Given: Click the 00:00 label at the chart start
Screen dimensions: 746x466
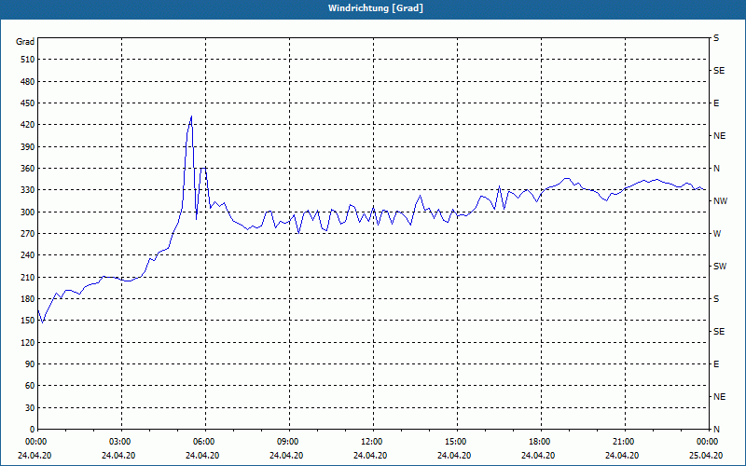Looking at the screenshot, I should click(35, 442).
